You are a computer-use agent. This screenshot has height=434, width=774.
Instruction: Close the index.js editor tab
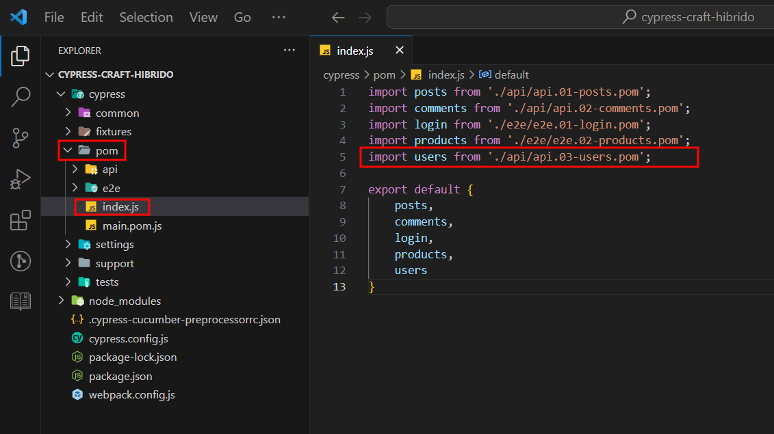pos(400,51)
